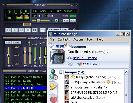Click Winamp play button
The width and height of the screenshot is (133, 103).
point(15,30)
